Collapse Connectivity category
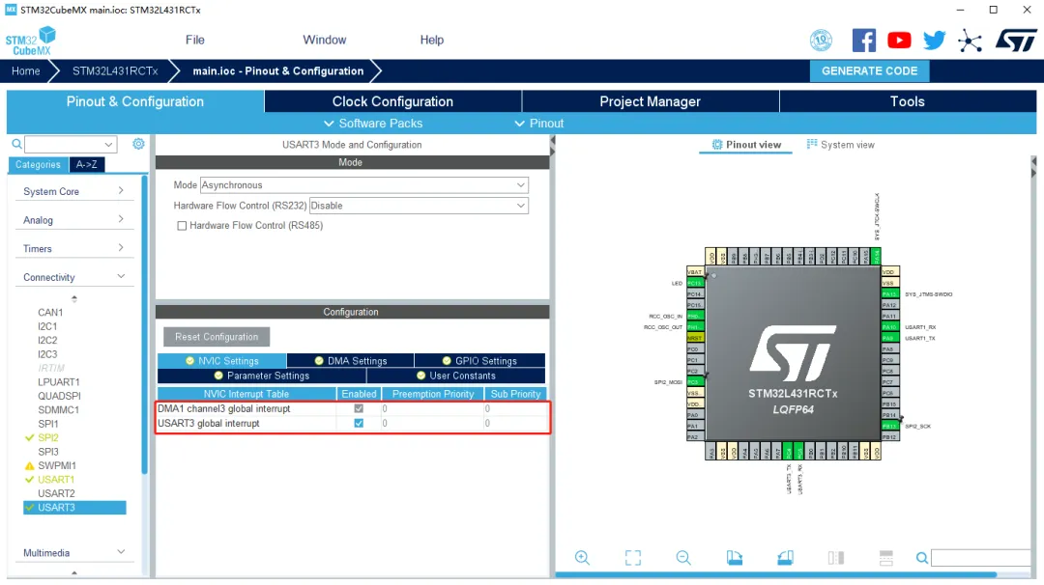The width and height of the screenshot is (1044, 585). point(73,277)
